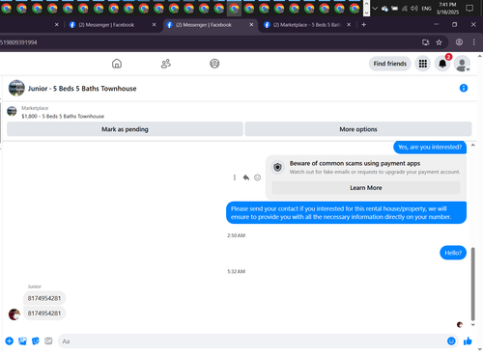Open the taskbar clock showing 7:41 PM

(x=447, y=9)
